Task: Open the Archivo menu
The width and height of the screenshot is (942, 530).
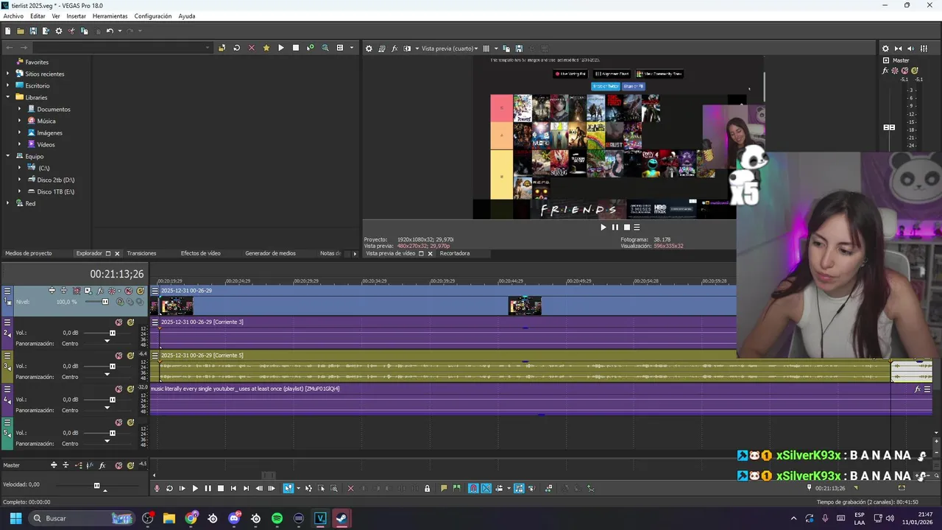Action: click(13, 16)
